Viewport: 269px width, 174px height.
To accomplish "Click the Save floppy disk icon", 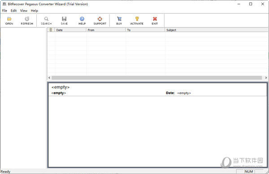I will 64,19.
